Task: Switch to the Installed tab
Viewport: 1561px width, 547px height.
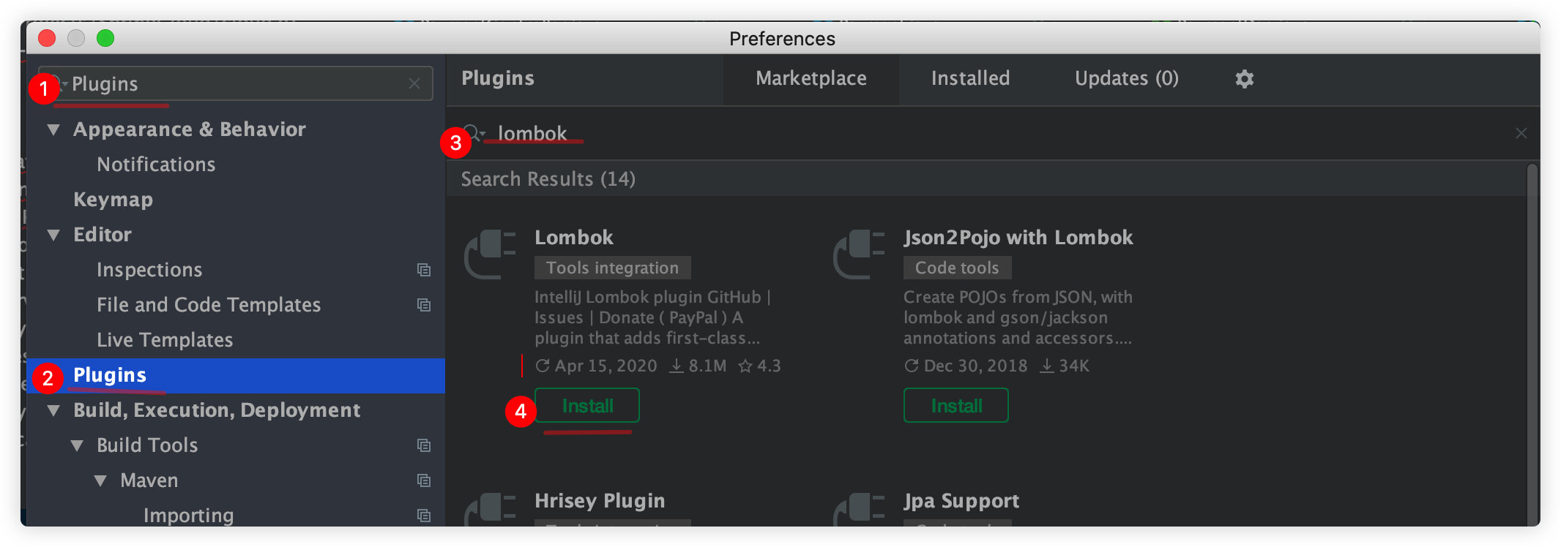Action: coord(970,78)
